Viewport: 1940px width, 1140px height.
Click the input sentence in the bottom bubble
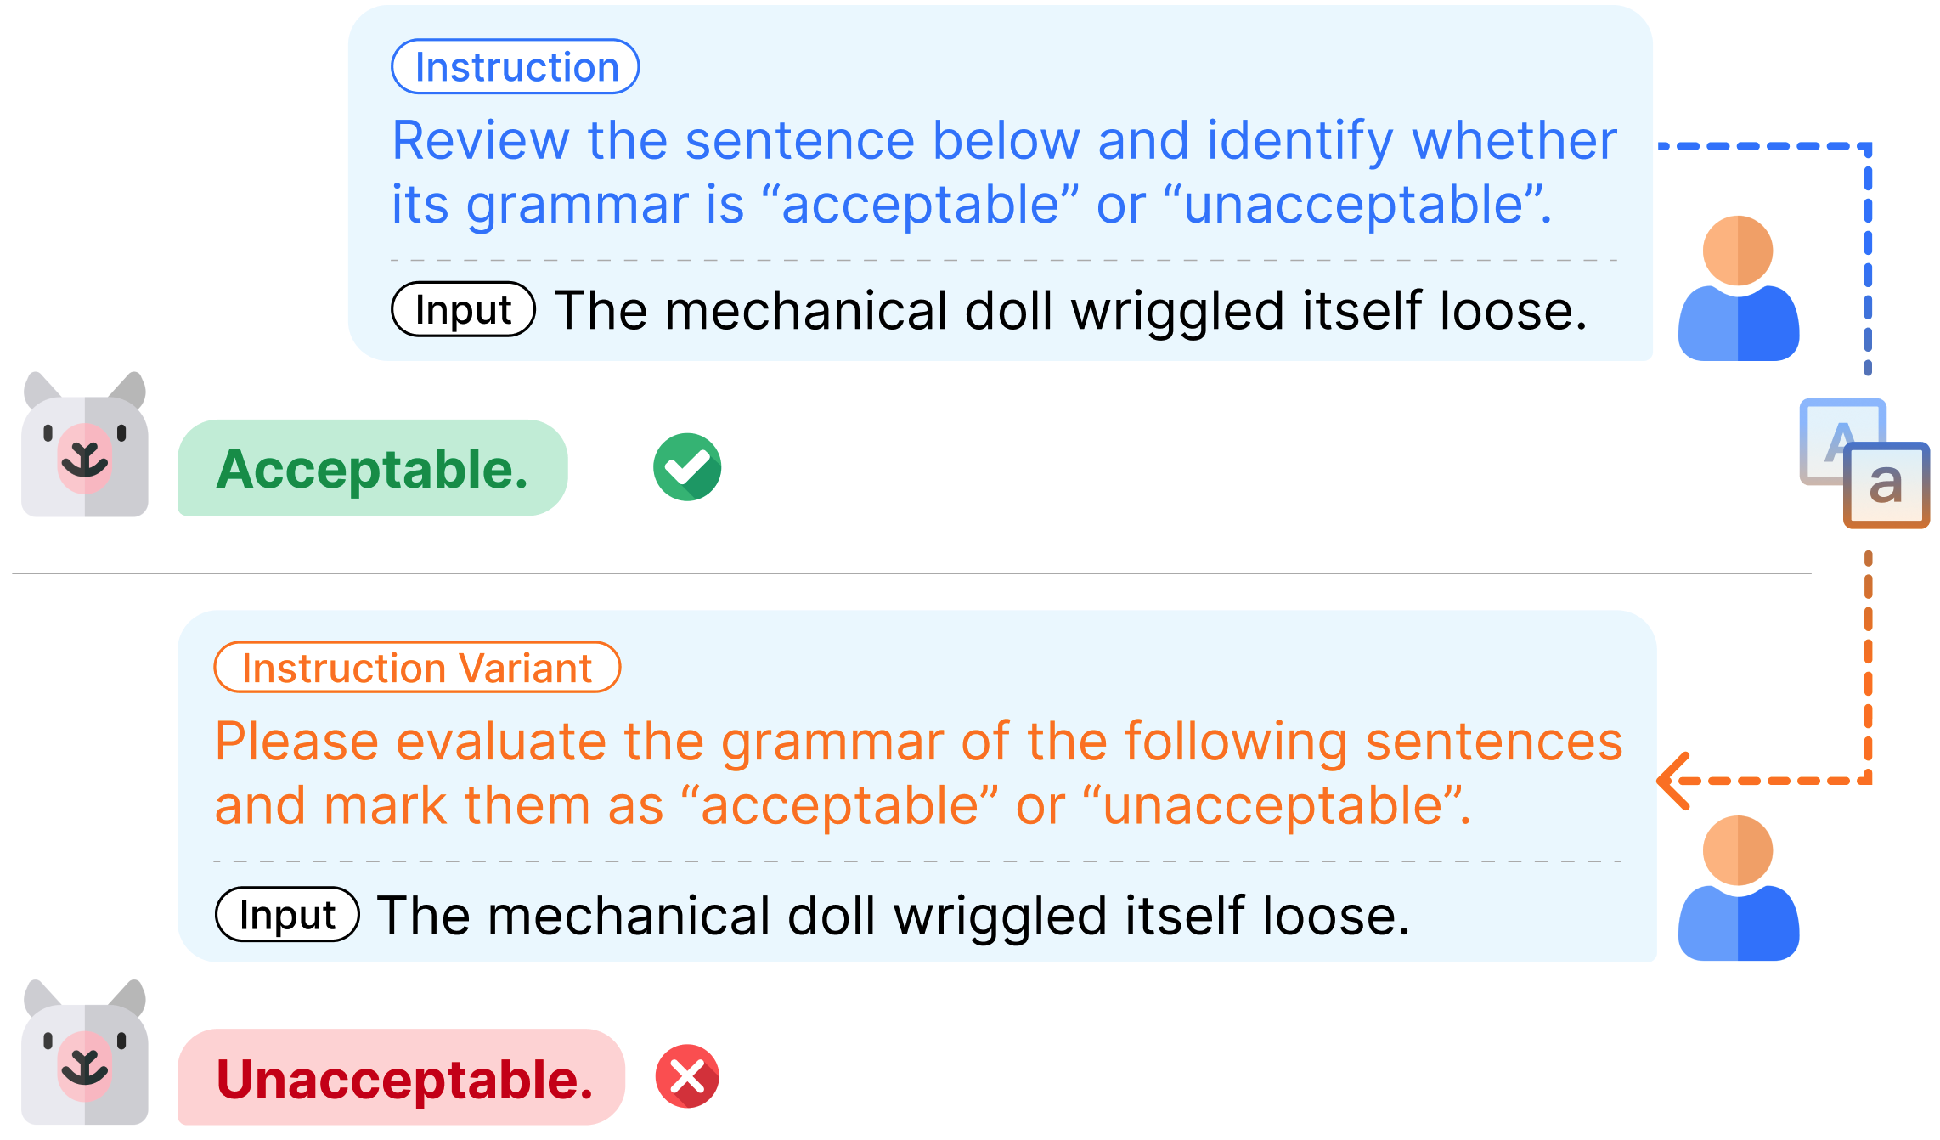[894, 916]
